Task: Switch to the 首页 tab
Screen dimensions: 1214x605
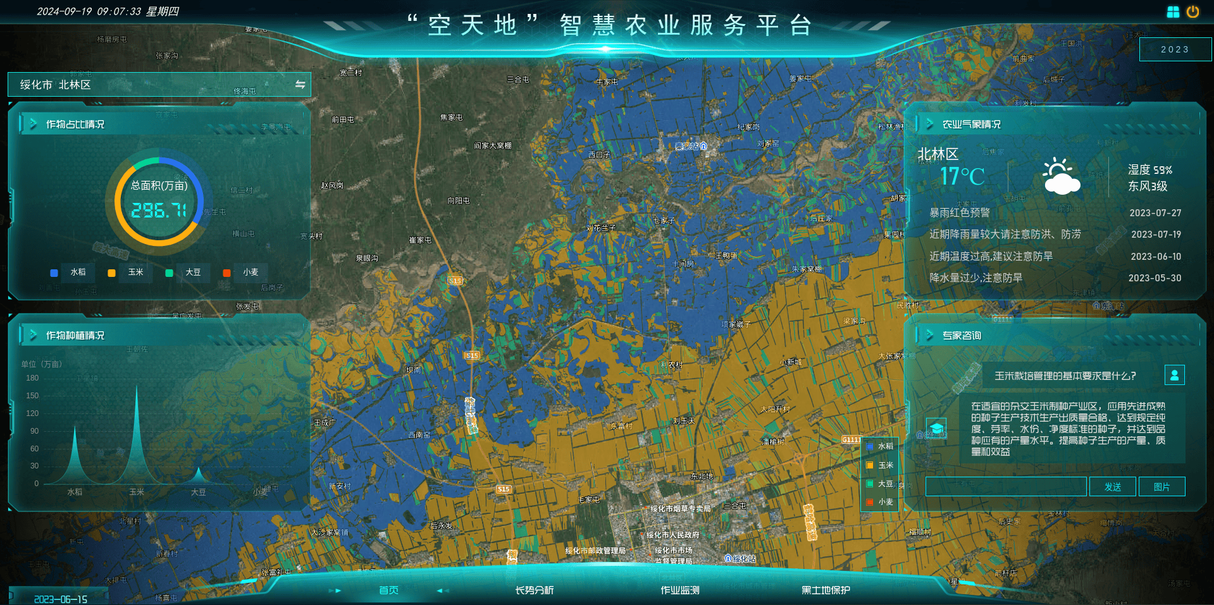Action: click(388, 590)
